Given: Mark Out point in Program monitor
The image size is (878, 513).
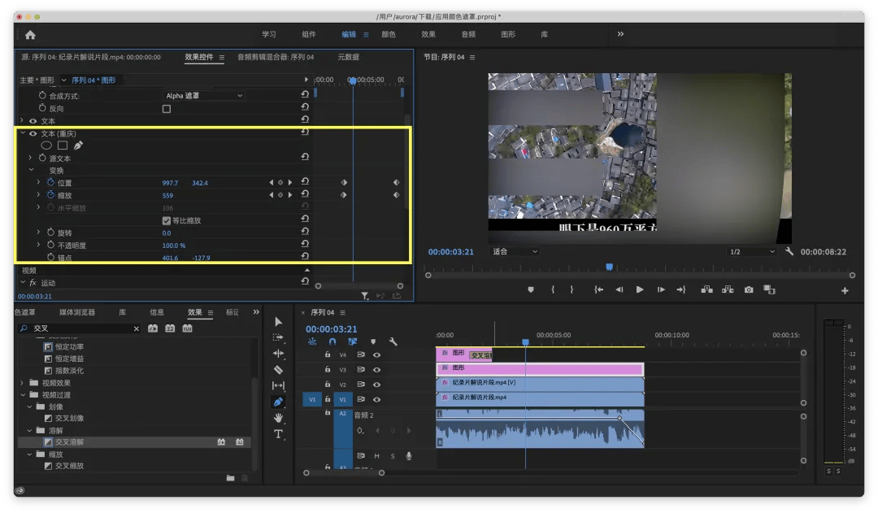Looking at the screenshot, I should (572, 289).
